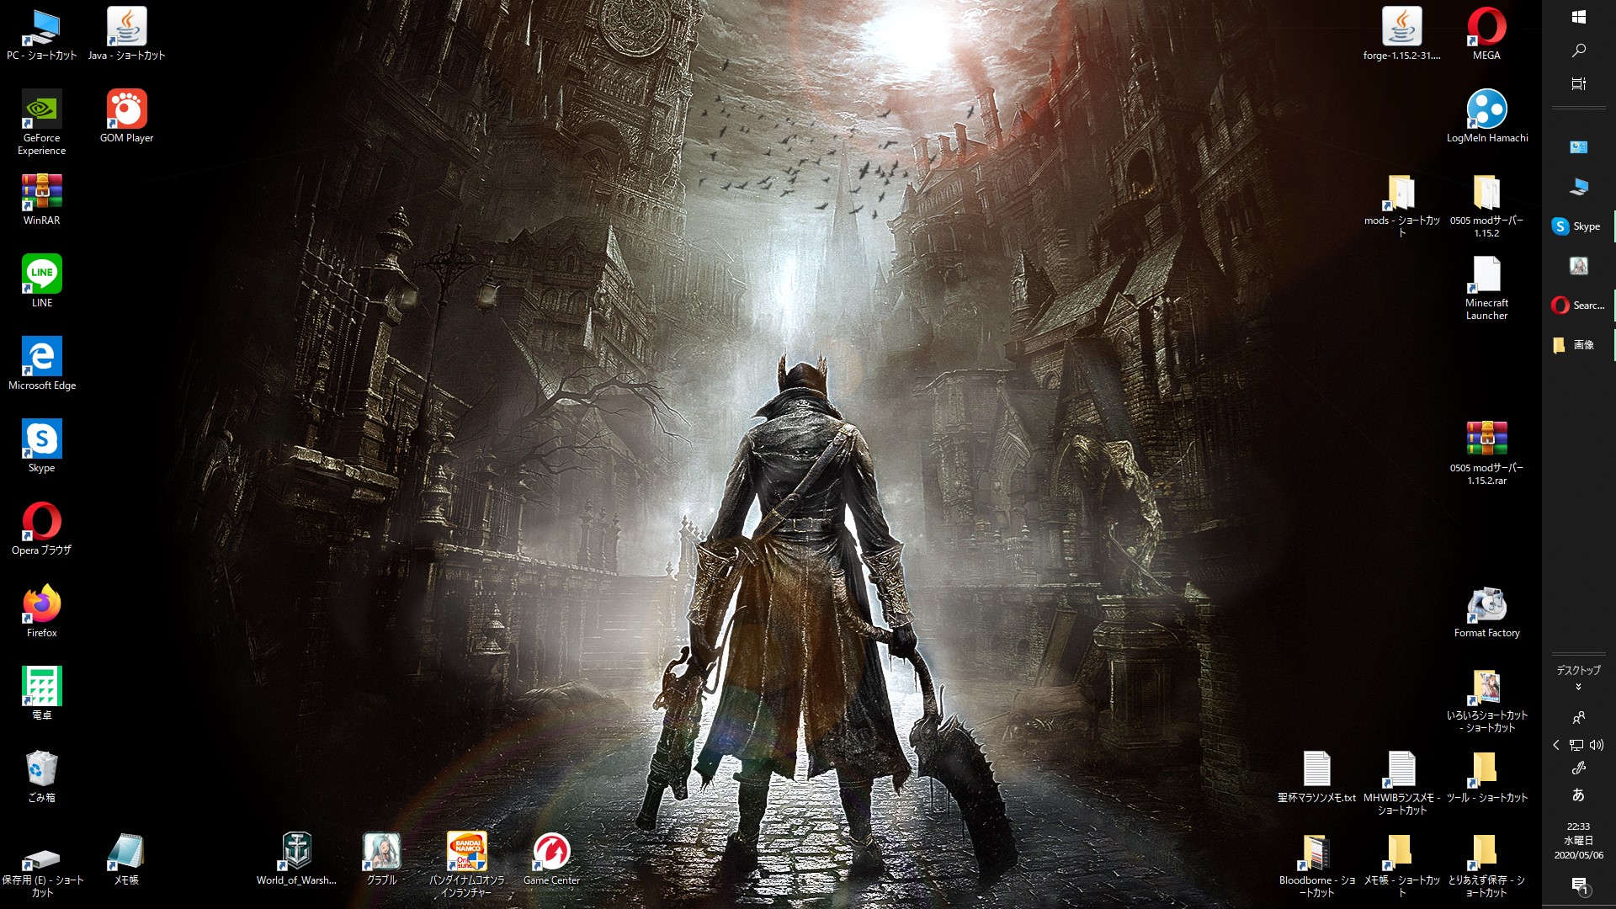This screenshot has width=1616, height=909.
Task: Select the MEGA desktop icon
Action: point(1486,34)
